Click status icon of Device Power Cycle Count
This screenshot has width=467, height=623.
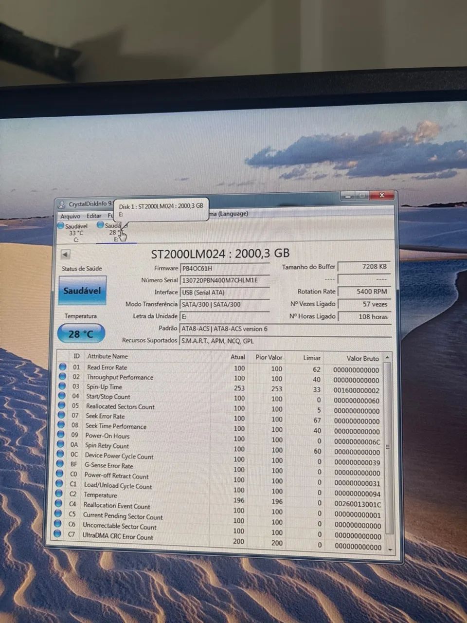pos(60,454)
